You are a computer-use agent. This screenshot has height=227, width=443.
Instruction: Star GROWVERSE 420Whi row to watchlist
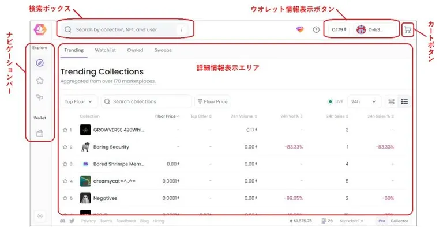[x=65, y=130]
